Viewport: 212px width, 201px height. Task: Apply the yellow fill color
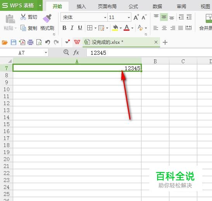pos(115,28)
